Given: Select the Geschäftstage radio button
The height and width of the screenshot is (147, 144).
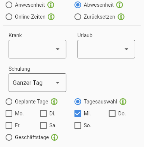Looking at the screenshot, I should click(x=9, y=137).
